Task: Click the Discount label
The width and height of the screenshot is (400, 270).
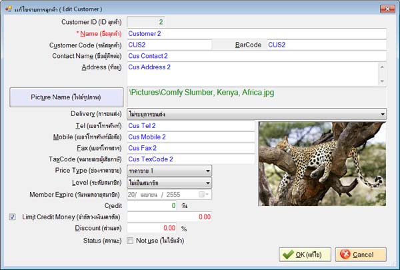Action: click(x=98, y=228)
